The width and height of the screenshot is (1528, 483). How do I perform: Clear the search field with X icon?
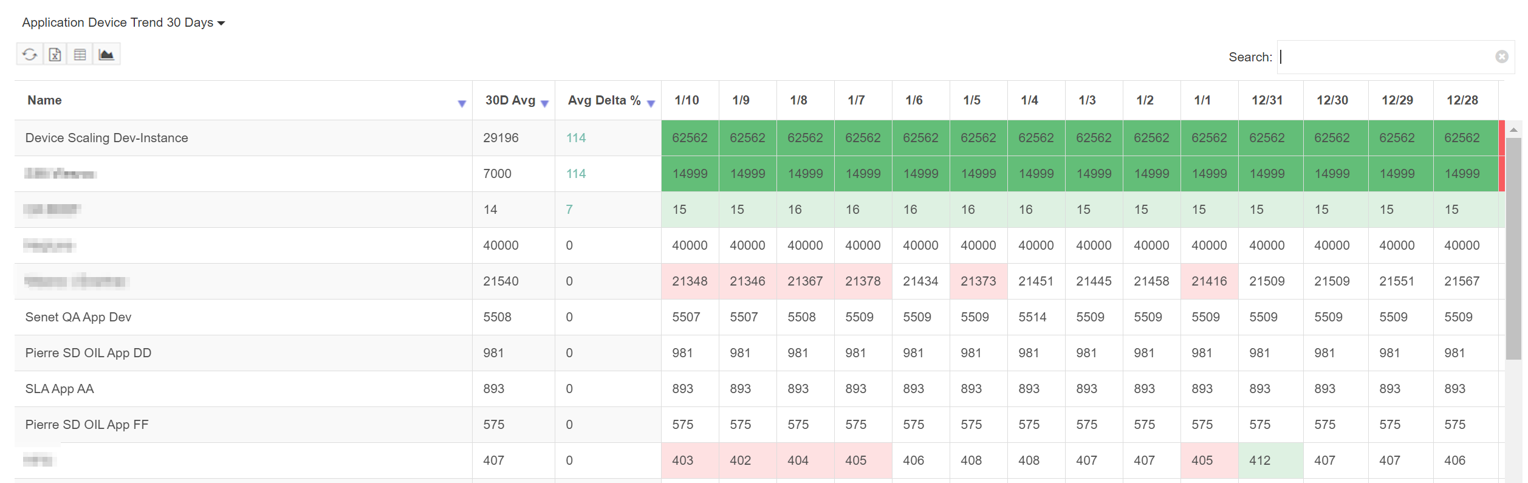click(1502, 57)
